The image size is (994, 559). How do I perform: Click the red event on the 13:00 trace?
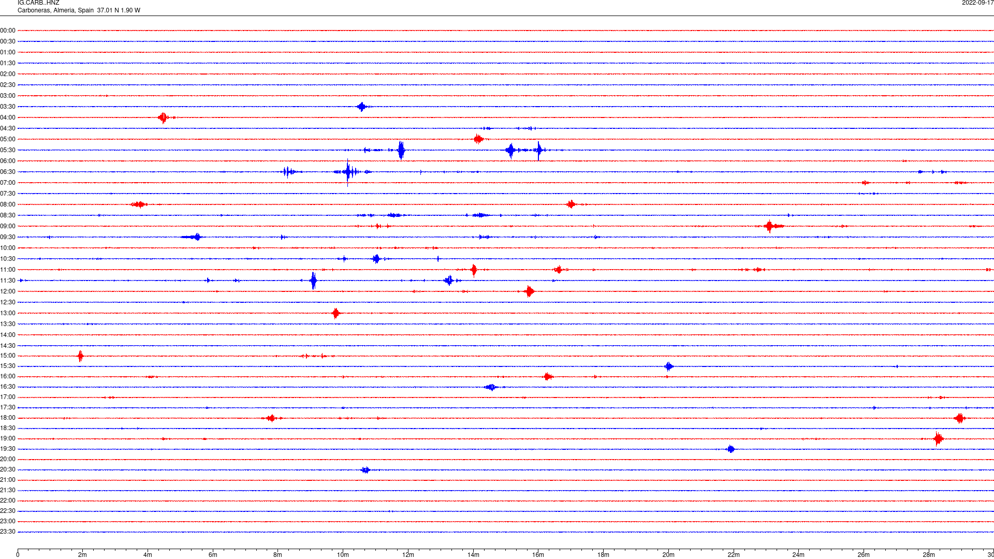pos(336,313)
